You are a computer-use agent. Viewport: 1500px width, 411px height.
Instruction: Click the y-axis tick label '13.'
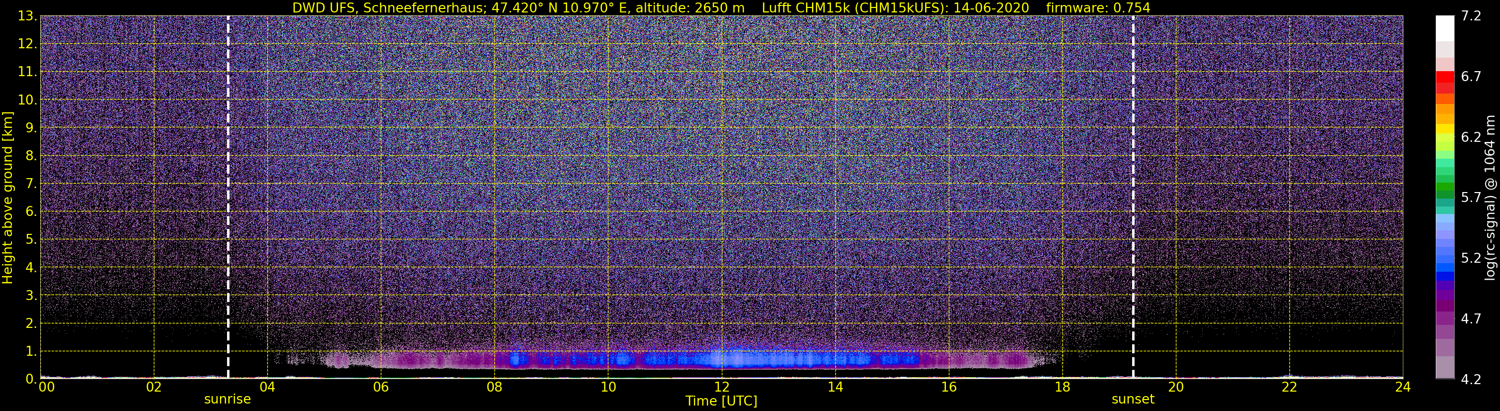point(27,16)
